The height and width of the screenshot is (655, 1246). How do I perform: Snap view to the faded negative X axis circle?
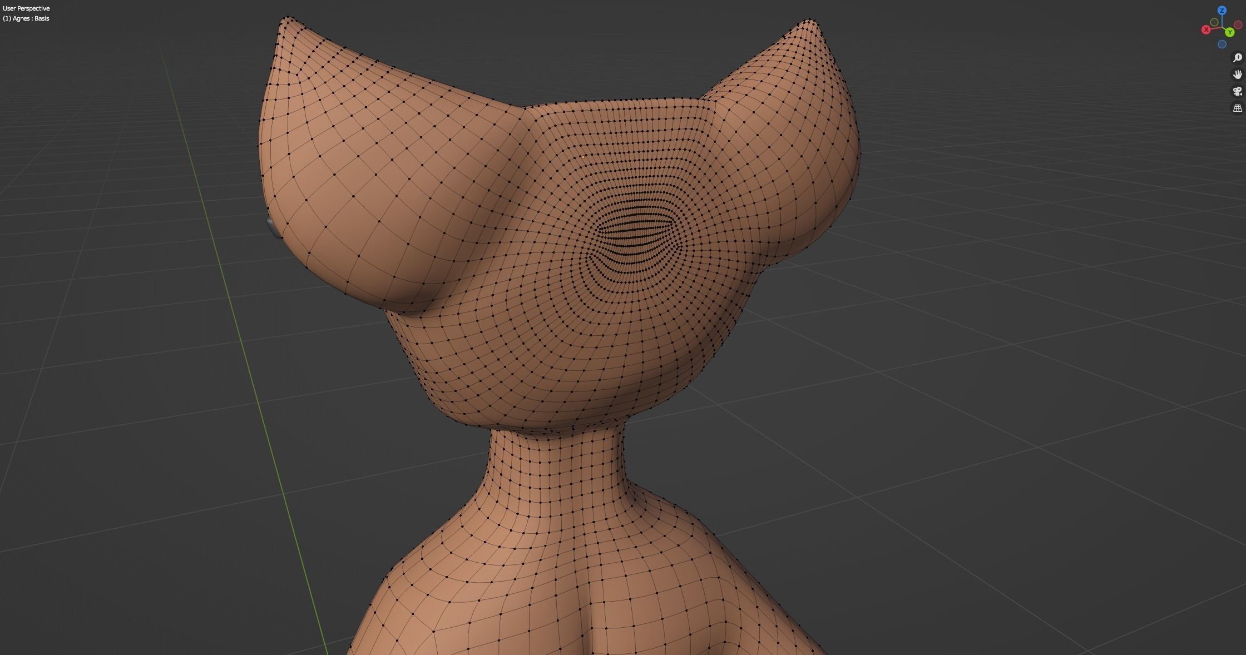tap(1238, 25)
